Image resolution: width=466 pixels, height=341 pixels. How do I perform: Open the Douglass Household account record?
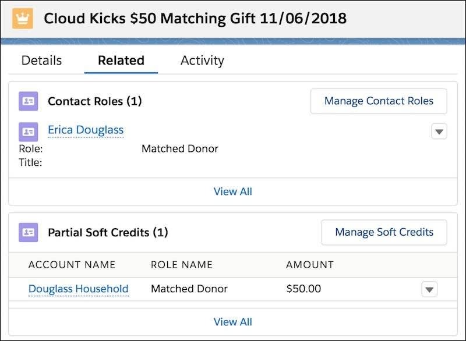(x=79, y=289)
